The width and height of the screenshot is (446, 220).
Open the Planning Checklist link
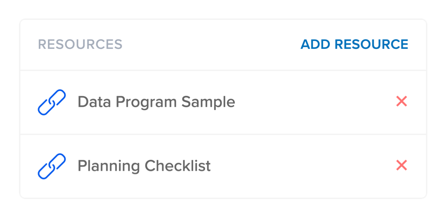coord(144,166)
